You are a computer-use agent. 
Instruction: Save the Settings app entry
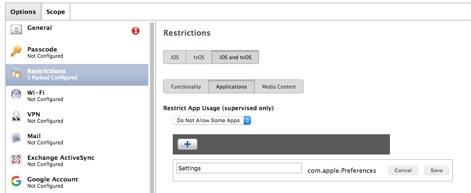coord(436,170)
